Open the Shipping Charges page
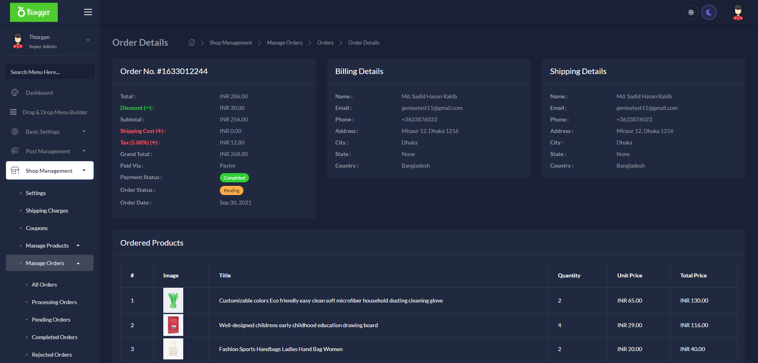This screenshot has height=363, width=758. tap(47, 210)
